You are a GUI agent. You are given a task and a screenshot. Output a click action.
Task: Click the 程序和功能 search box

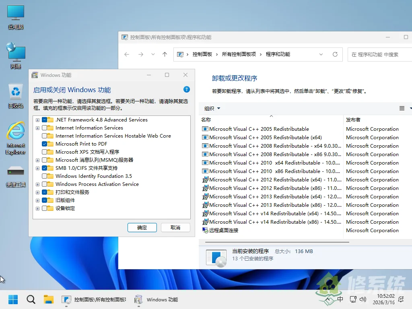pyautogui.click(x=380, y=54)
